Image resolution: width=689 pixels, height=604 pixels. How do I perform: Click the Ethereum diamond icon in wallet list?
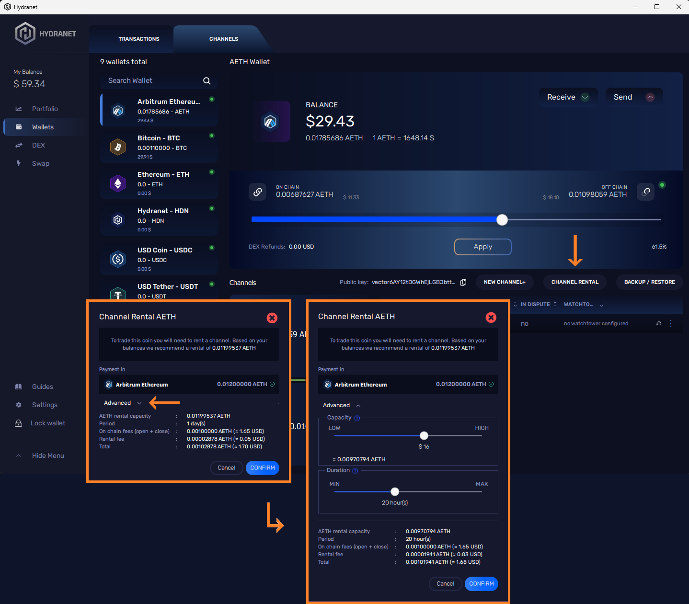(x=118, y=183)
